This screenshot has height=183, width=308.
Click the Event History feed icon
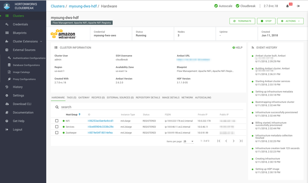click(253, 48)
